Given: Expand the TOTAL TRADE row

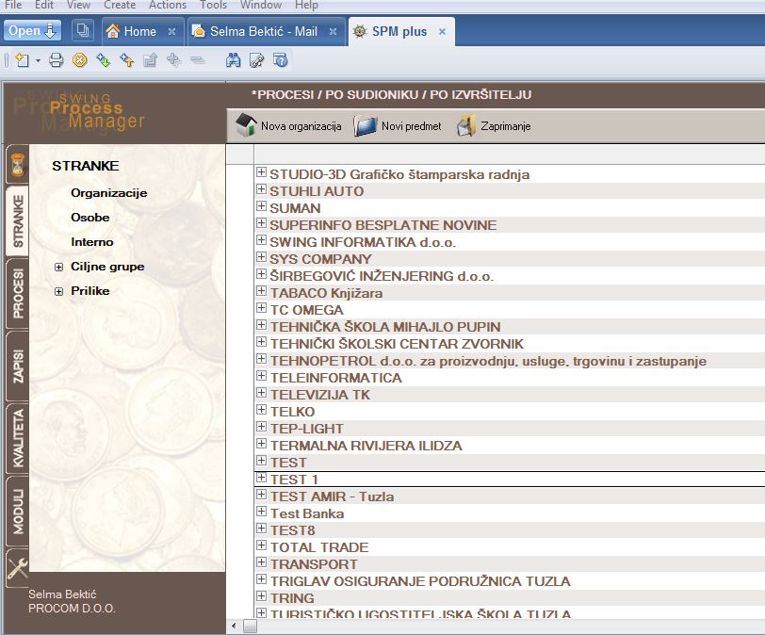Looking at the screenshot, I should pyautogui.click(x=262, y=545).
